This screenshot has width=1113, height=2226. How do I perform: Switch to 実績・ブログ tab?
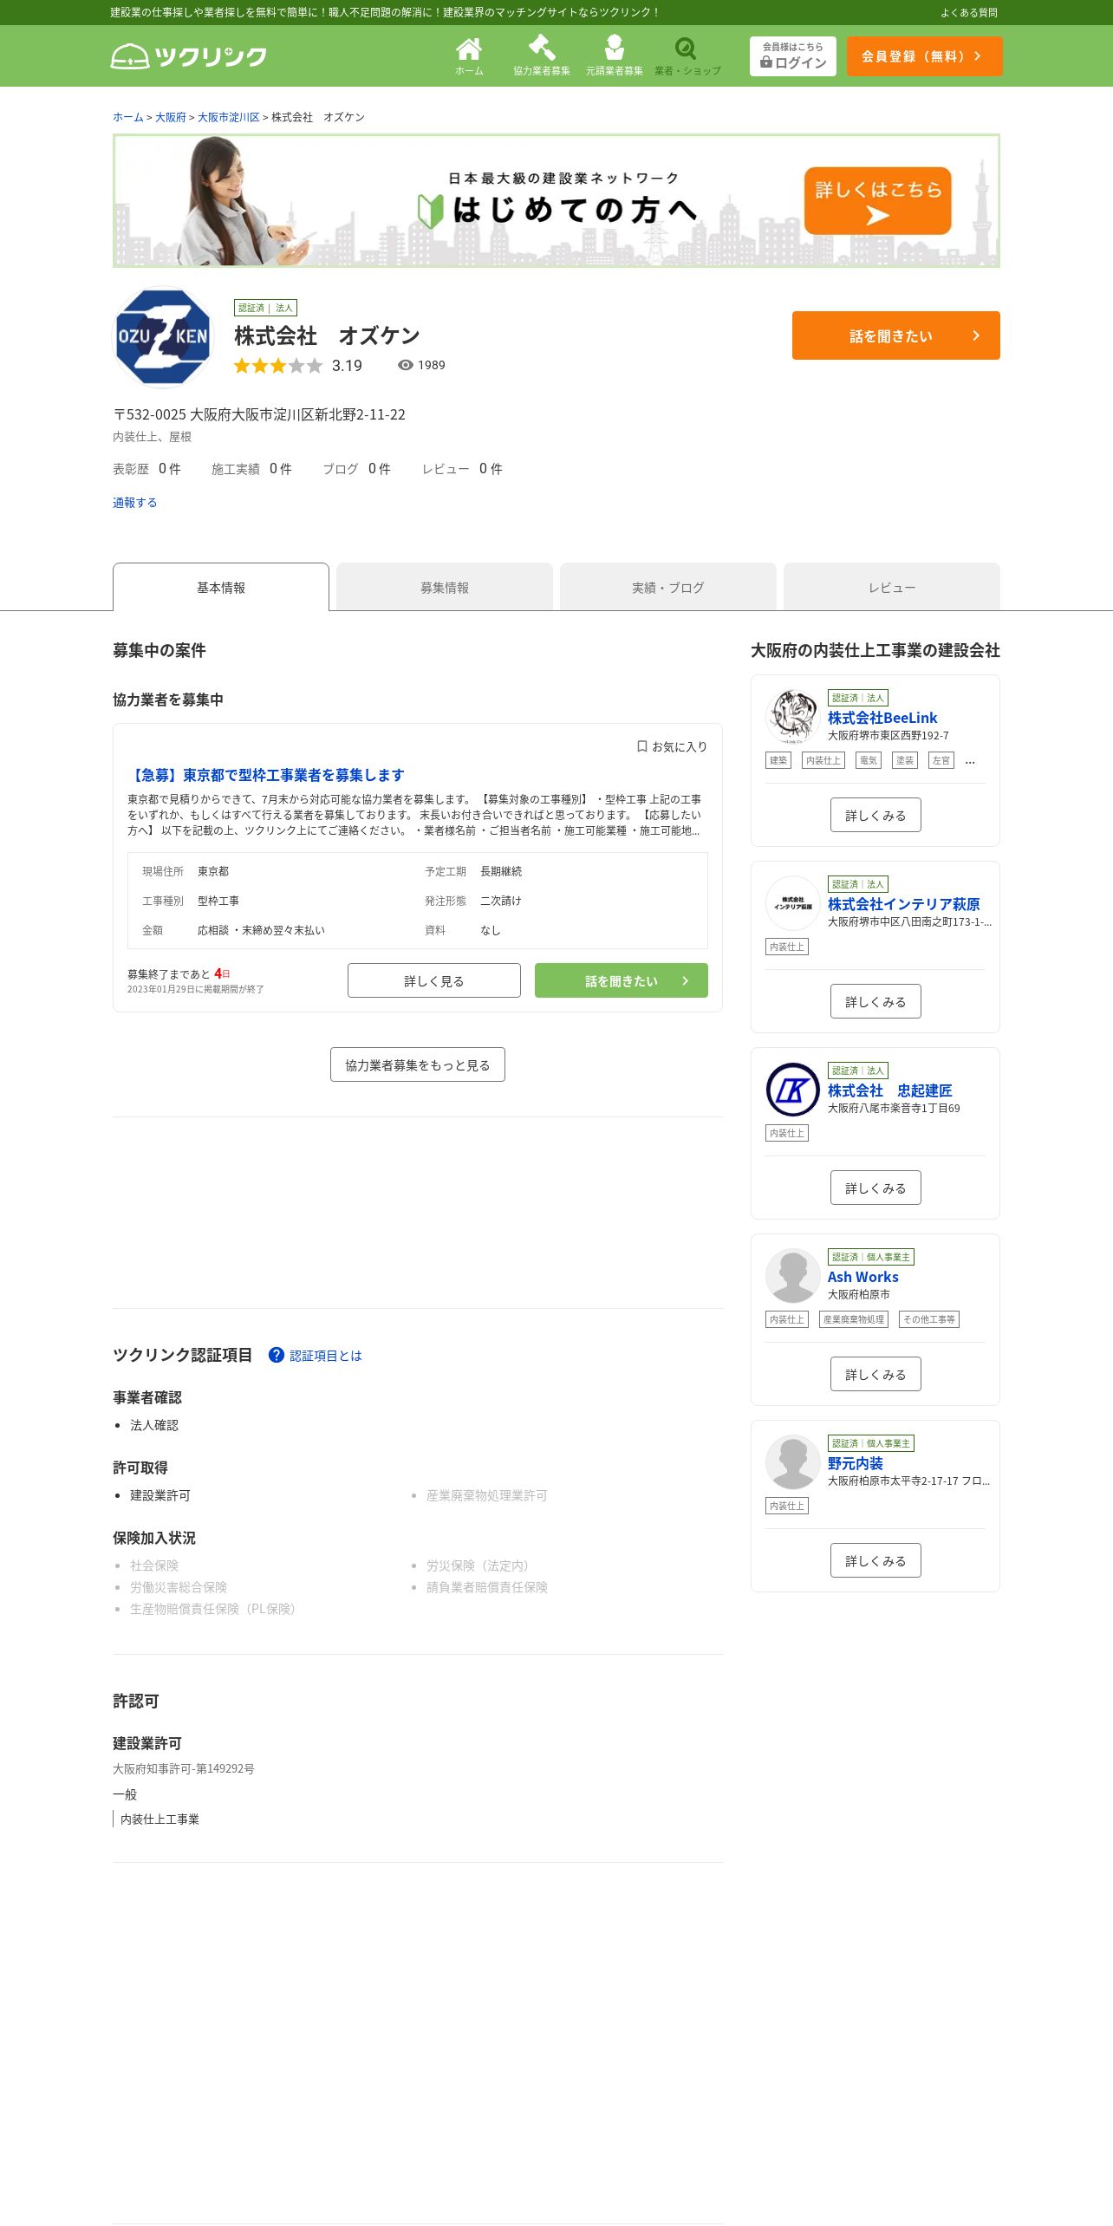pos(668,587)
